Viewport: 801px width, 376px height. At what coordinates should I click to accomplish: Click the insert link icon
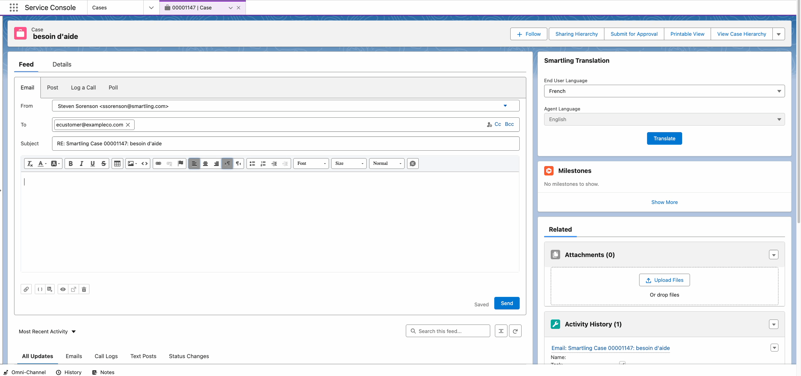click(x=158, y=164)
